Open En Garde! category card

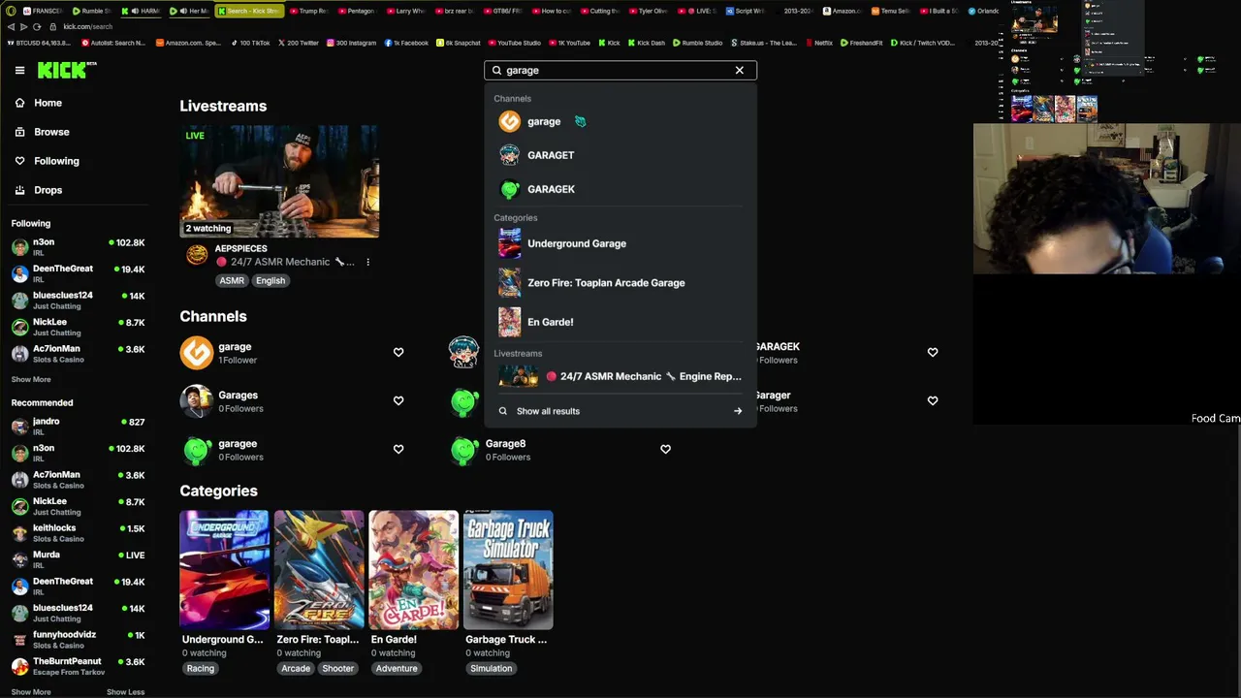414,570
